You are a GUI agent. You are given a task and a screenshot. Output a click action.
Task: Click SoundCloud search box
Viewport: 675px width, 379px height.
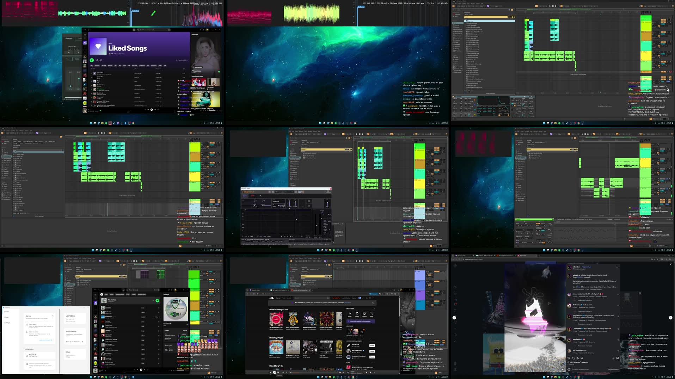click(x=312, y=298)
